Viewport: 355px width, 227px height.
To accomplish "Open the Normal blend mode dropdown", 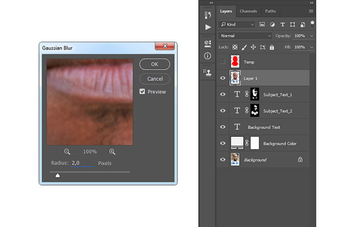I will (245, 36).
